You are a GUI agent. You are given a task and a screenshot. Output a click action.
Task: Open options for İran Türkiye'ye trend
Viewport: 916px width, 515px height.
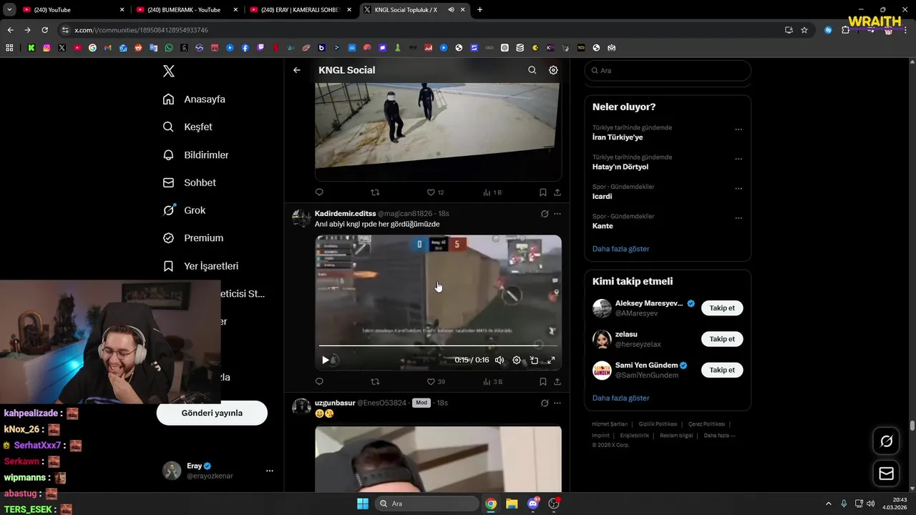pos(739,129)
